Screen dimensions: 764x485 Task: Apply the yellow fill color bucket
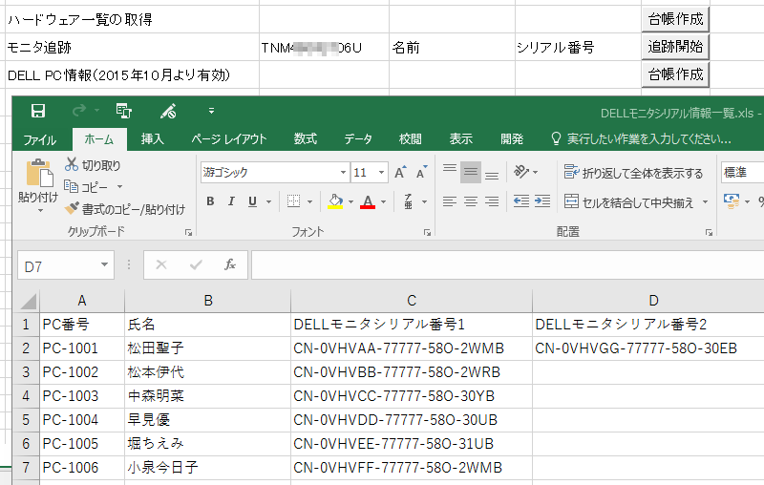coord(335,201)
